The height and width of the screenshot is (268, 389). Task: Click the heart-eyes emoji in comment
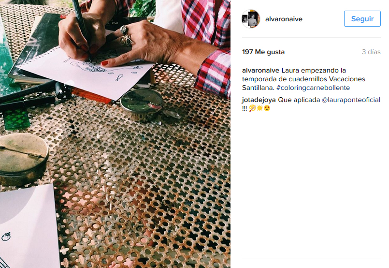pyautogui.click(x=267, y=108)
